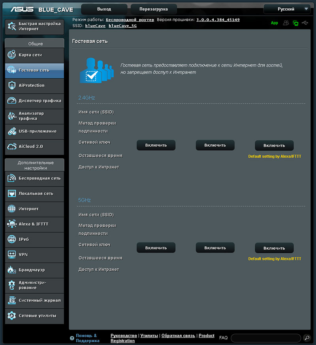Click the VPN monitor icon

tap(12, 255)
